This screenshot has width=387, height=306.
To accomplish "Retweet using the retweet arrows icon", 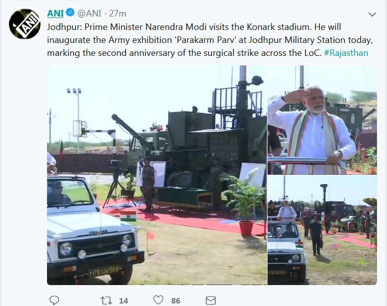I will pyautogui.click(x=106, y=300).
